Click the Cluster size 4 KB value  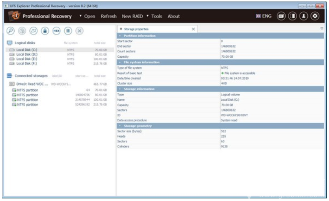pyautogui.click(x=224, y=83)
